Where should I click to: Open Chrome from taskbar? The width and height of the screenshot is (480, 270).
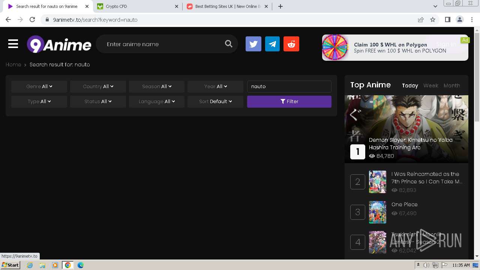point(67,265)
